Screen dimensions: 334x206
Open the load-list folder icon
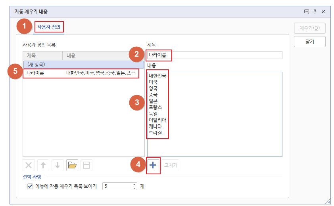(x=72, y=165)
